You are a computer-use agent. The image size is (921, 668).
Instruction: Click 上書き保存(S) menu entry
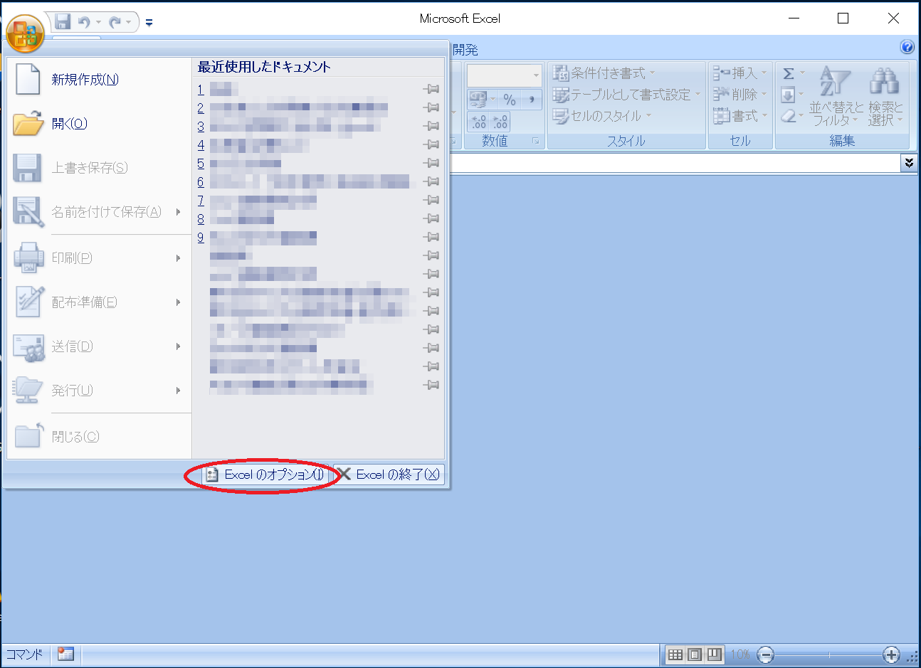pyautogui.click(x=100, y=167)
